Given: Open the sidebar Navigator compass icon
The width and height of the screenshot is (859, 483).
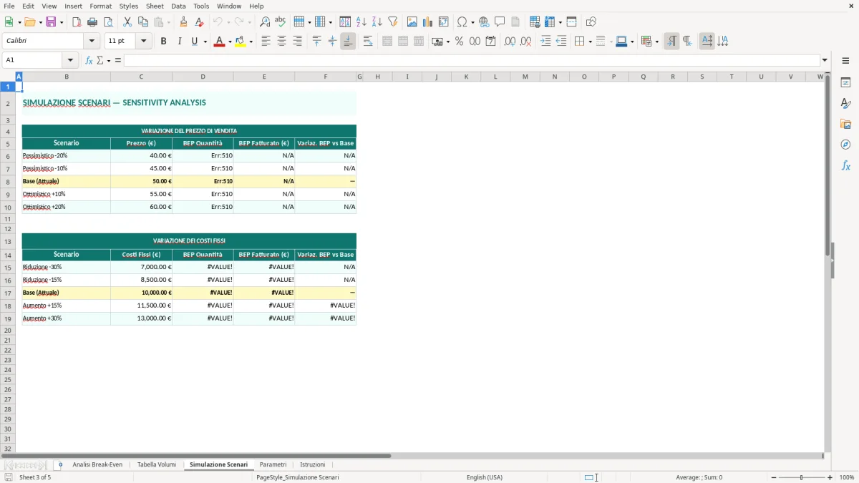Looking at the screenshot, I should point(845,145).
